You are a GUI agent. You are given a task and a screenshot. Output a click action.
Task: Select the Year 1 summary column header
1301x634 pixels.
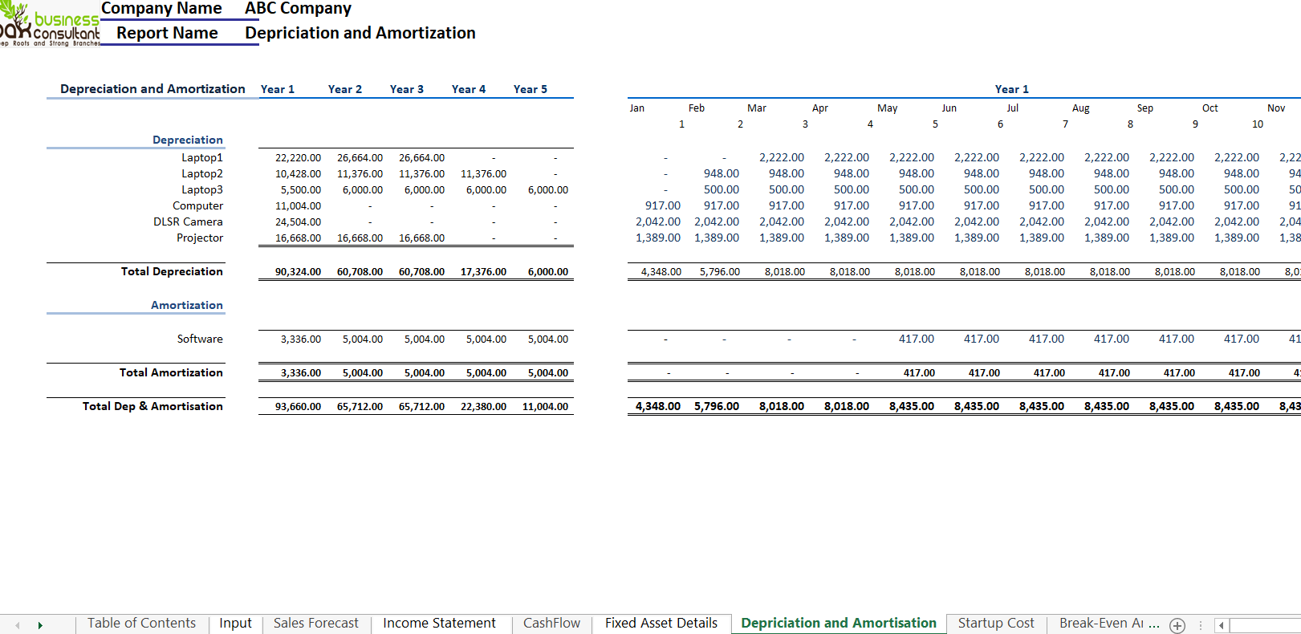click(278, 89)
